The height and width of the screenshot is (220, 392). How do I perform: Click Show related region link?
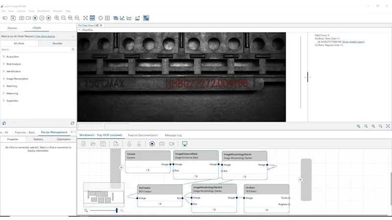point(353,42)
